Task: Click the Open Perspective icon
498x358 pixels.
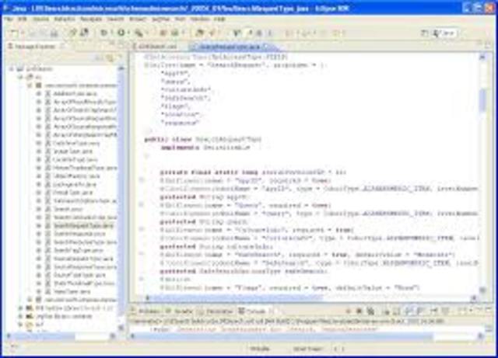Action: 424,33
